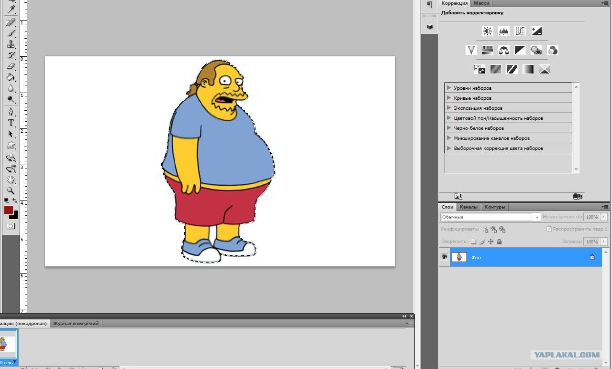Toggle unify layer position icon

pyautogui.click(x=485, y=229)
